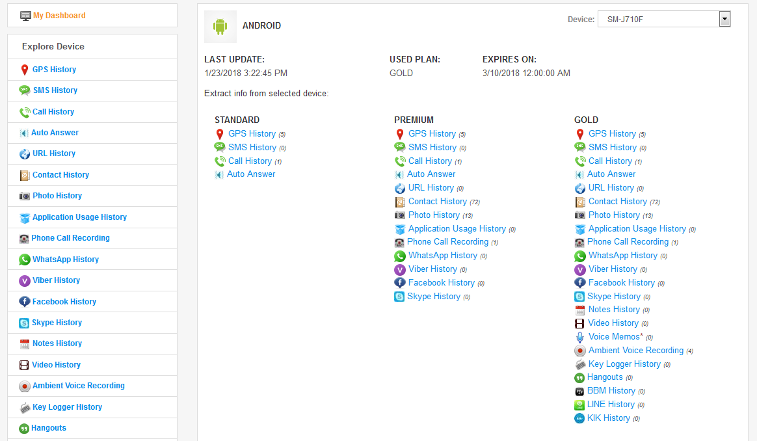Open Auto Answer in the sidebar
The height and width of the screenshot is (441, 757).
55,132
